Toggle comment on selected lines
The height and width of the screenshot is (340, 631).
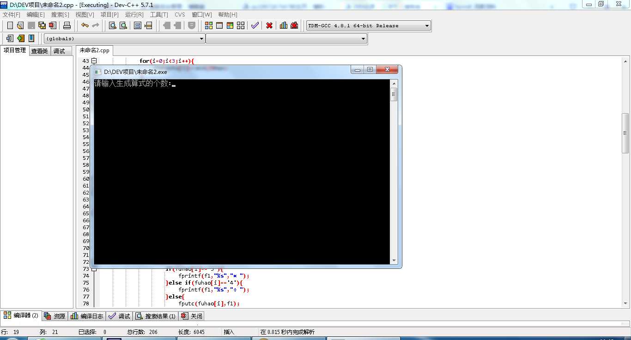(192, 25)
